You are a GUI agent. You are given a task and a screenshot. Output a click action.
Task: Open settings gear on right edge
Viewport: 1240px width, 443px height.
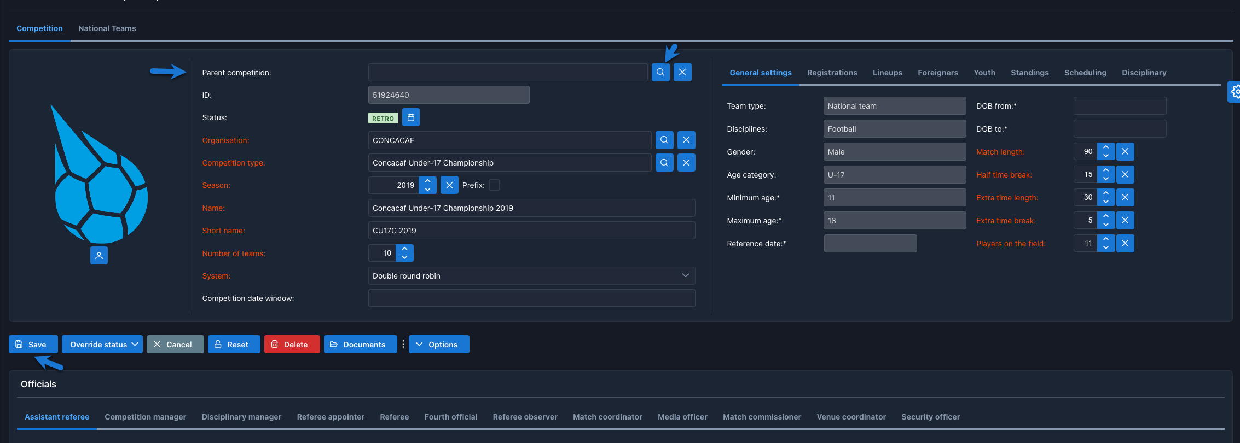click(x=1235, y=92)
